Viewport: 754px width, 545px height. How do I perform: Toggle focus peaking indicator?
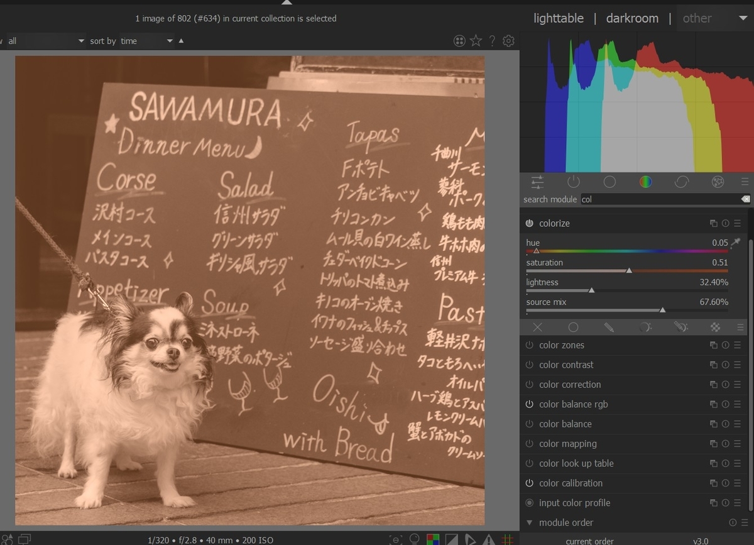[x=396, y=539]
